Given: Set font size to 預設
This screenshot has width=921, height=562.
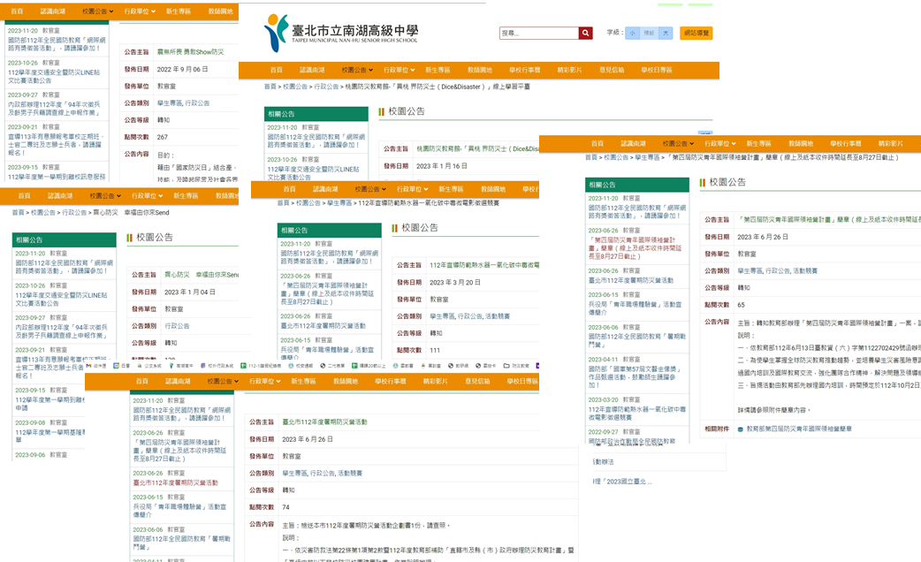Looking at the screenshot, I should tap(649, 34).
